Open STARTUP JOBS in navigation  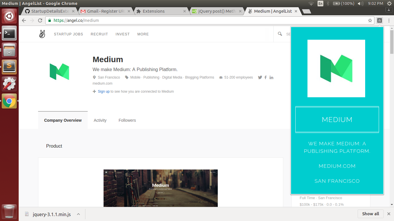pyautogui.click(x=68, y=34)
